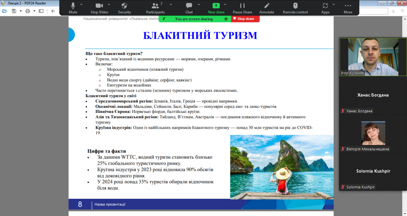Expand the save options dropdown arrow

[x=21, y=11]
